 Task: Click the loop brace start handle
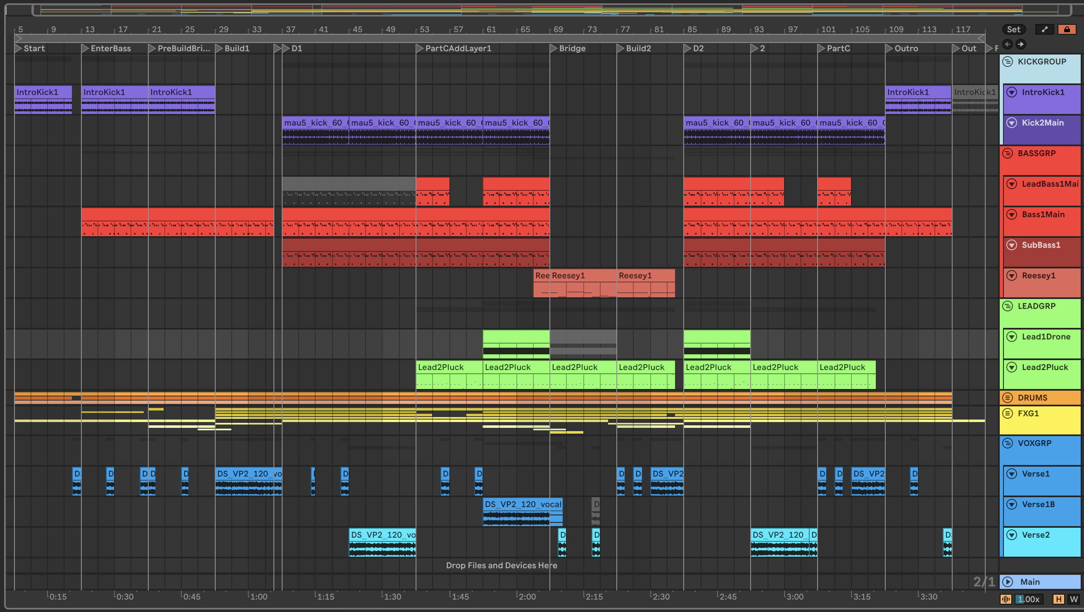pos(18,38)
